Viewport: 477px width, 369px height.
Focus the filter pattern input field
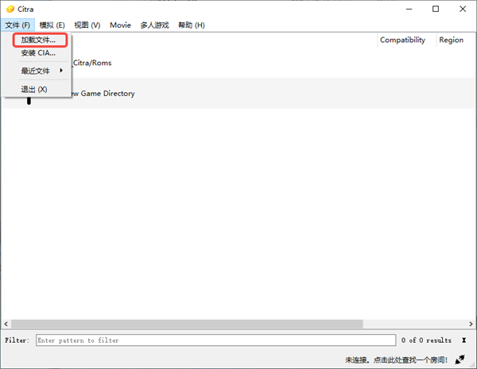click(x=216, y=340)
